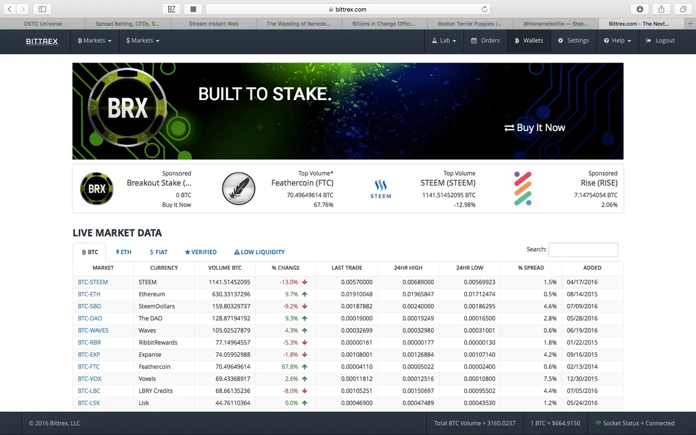
Task: Click the BZ extension toolbar icon
Action: pyautogui.click(x=172, y=9)
